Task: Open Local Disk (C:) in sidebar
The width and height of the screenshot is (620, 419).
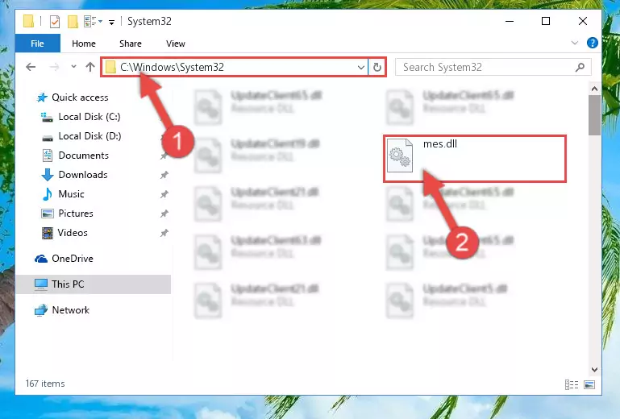Action: 89,117
